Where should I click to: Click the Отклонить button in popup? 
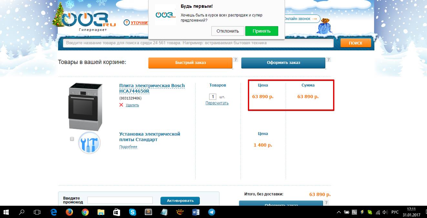[228, 31]
